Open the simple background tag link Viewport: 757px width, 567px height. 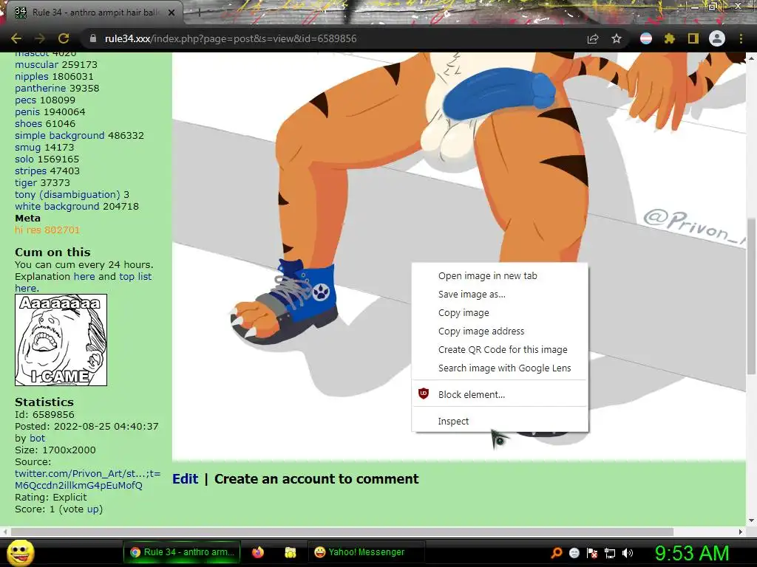[x=59, y=136]
